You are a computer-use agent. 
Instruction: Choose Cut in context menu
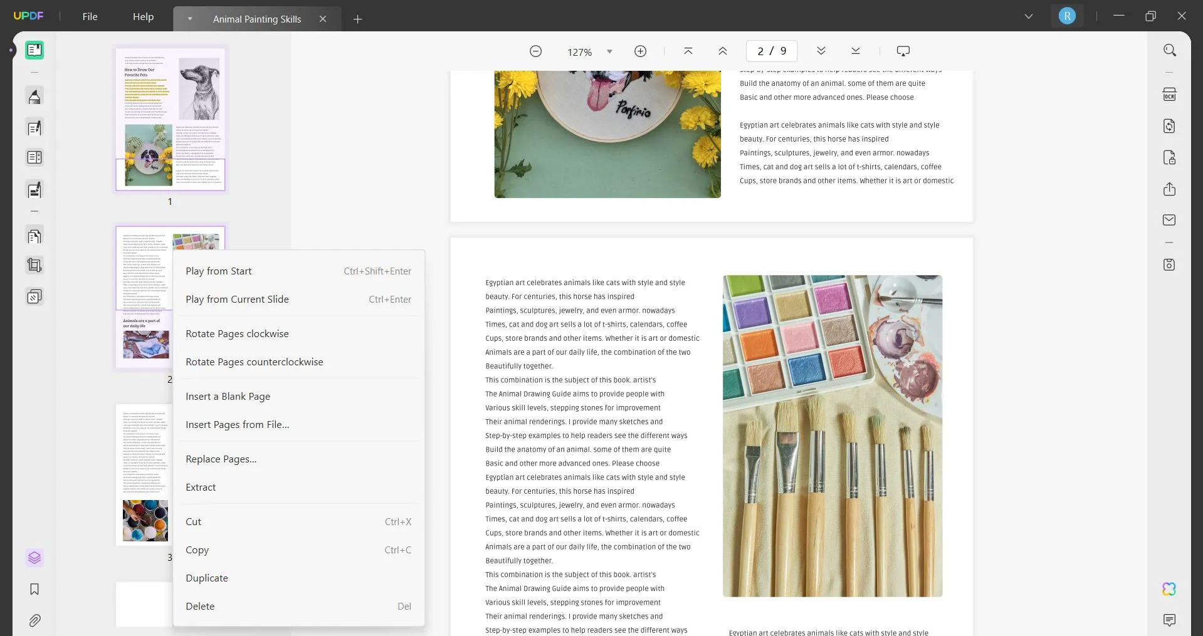(298, 522)
